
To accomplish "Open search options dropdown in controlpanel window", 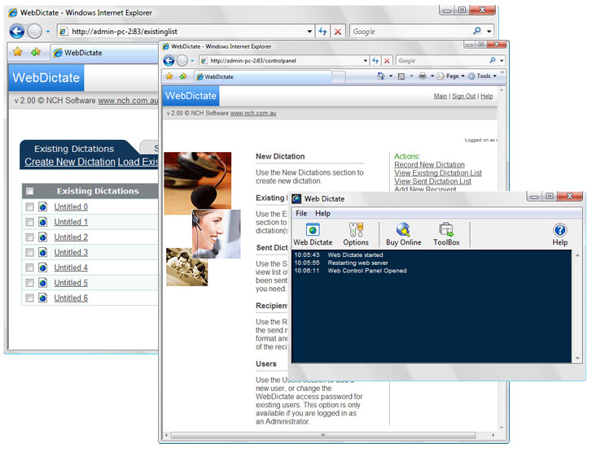I will click(502, 60).
